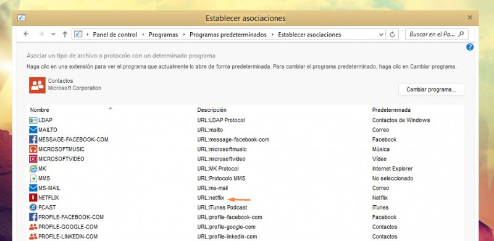Click the MS-MAIL envelope icon
This screenshot has height=241, width=494.
[33, 188]
